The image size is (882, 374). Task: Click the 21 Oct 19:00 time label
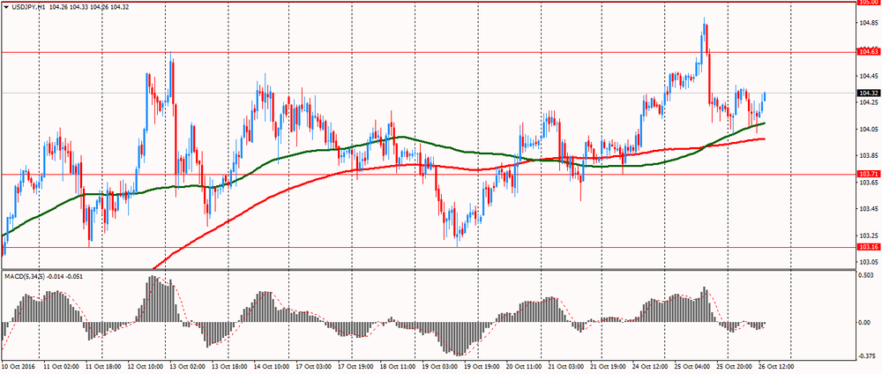[609, 366]
